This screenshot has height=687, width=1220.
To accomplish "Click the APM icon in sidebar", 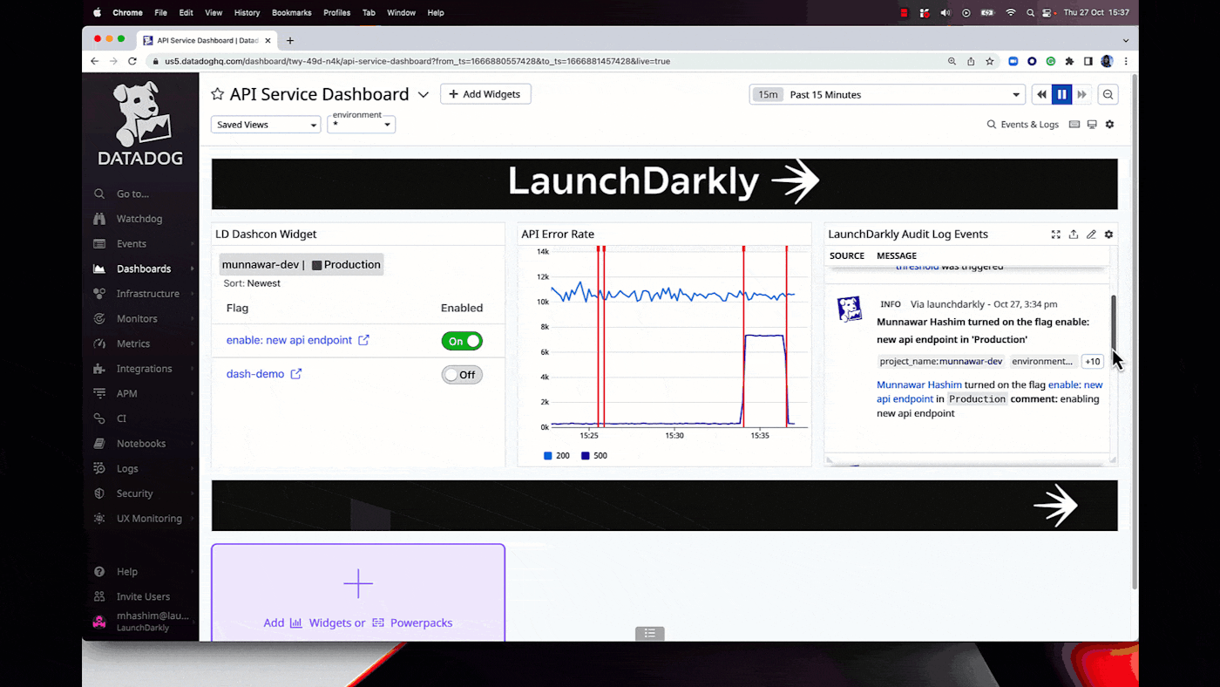I will click(99, 394).
